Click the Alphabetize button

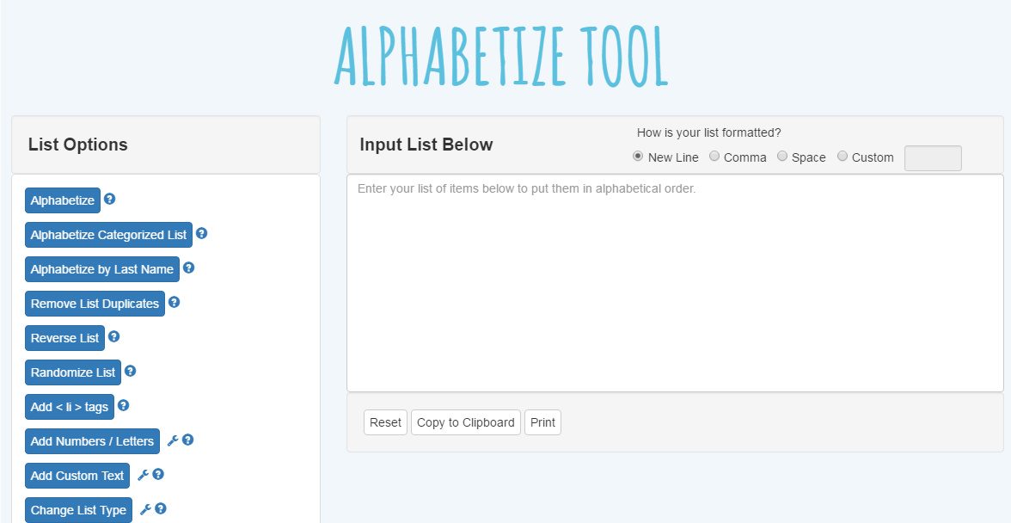[63, 200]
